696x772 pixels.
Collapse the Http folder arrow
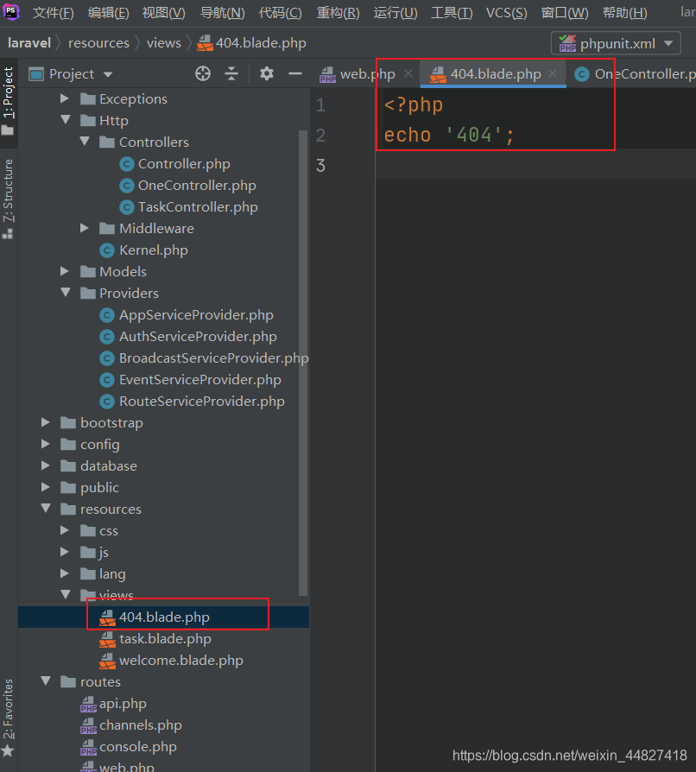[66, 120]
